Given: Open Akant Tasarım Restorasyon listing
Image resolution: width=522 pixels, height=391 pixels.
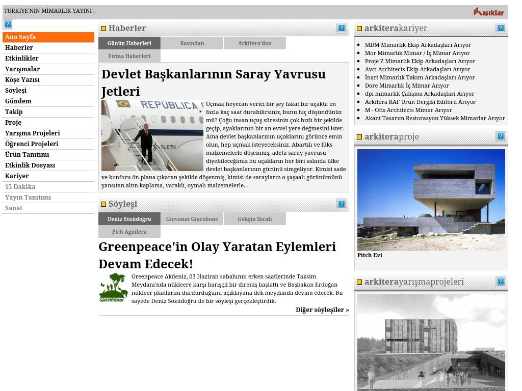Looking at the screenshot, I should (x=435, y=118).
